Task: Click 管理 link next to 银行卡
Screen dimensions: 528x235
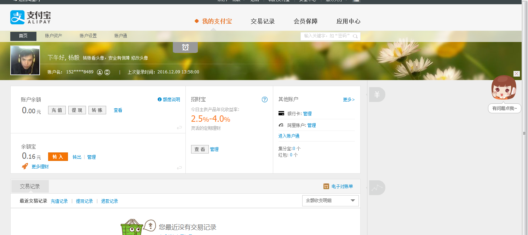Action: click(307, 114)
